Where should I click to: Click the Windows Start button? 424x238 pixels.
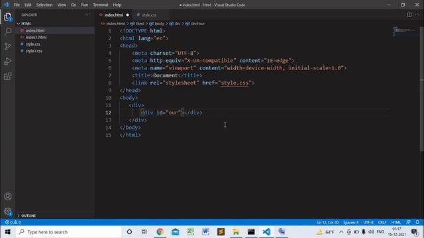(x=7, y=232)
